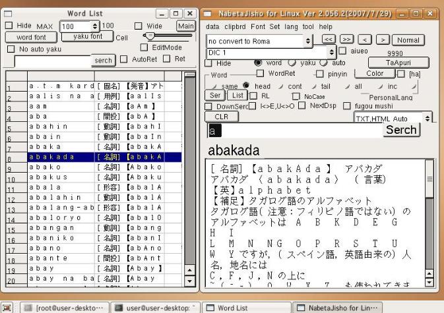The width and height of the screenshot is (444, 313).
Task: Check the DownSerc option
Action: coord(208,106)
